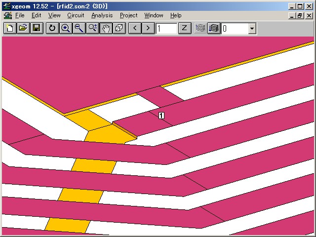316x237 pixels.
Task: Select the zoom out magnifier tool
Action: point(79,28)
